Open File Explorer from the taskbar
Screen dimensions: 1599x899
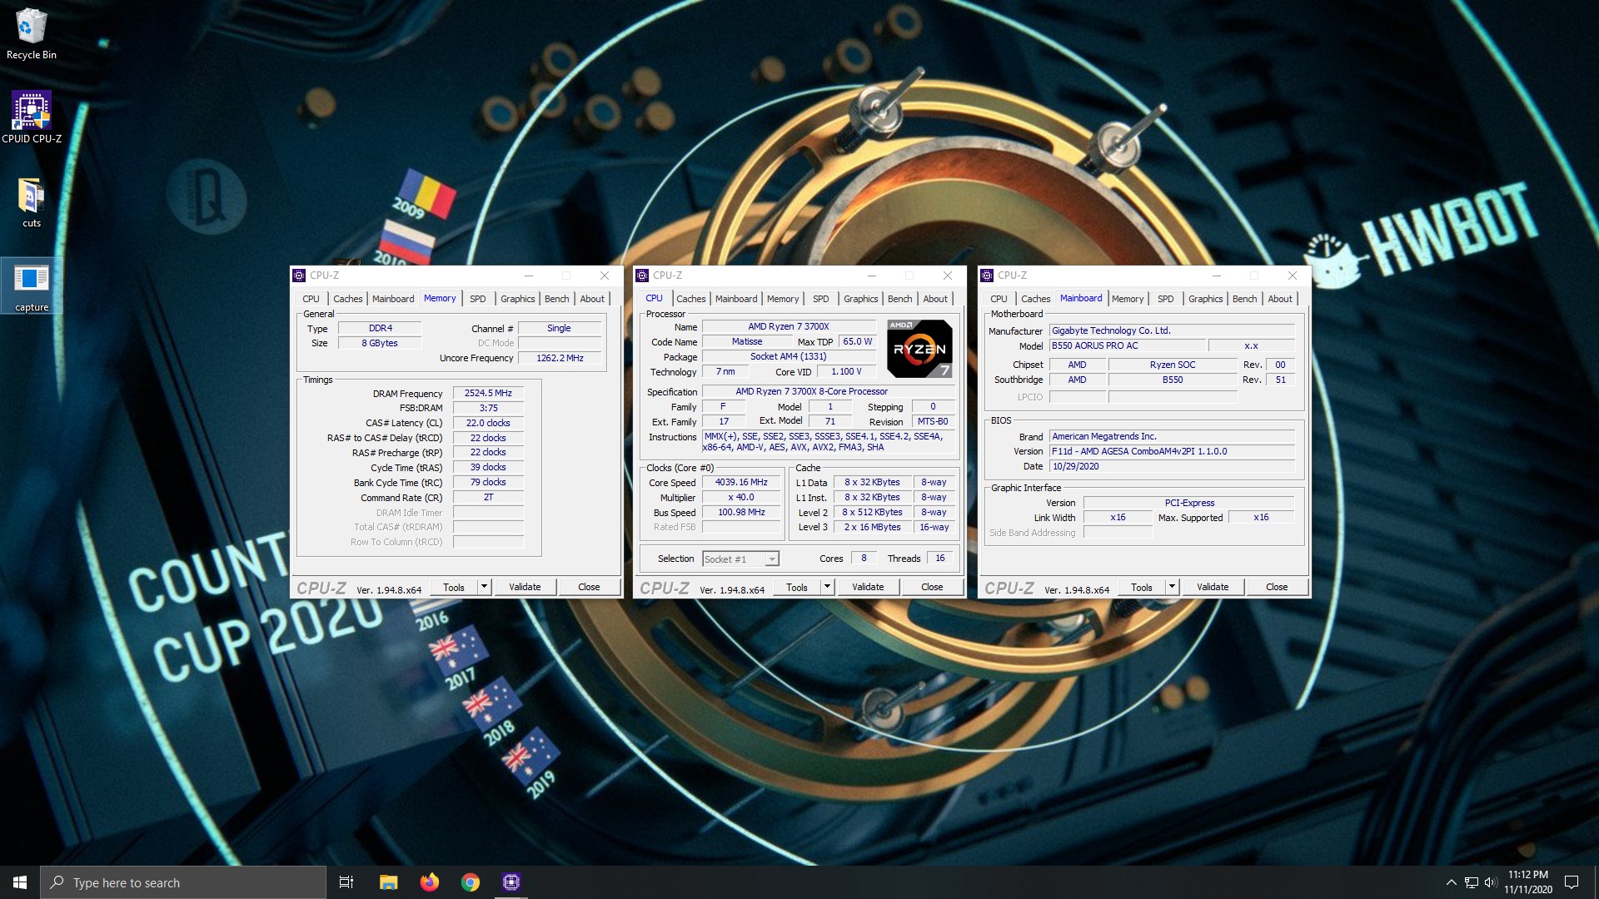coord(388,882)
